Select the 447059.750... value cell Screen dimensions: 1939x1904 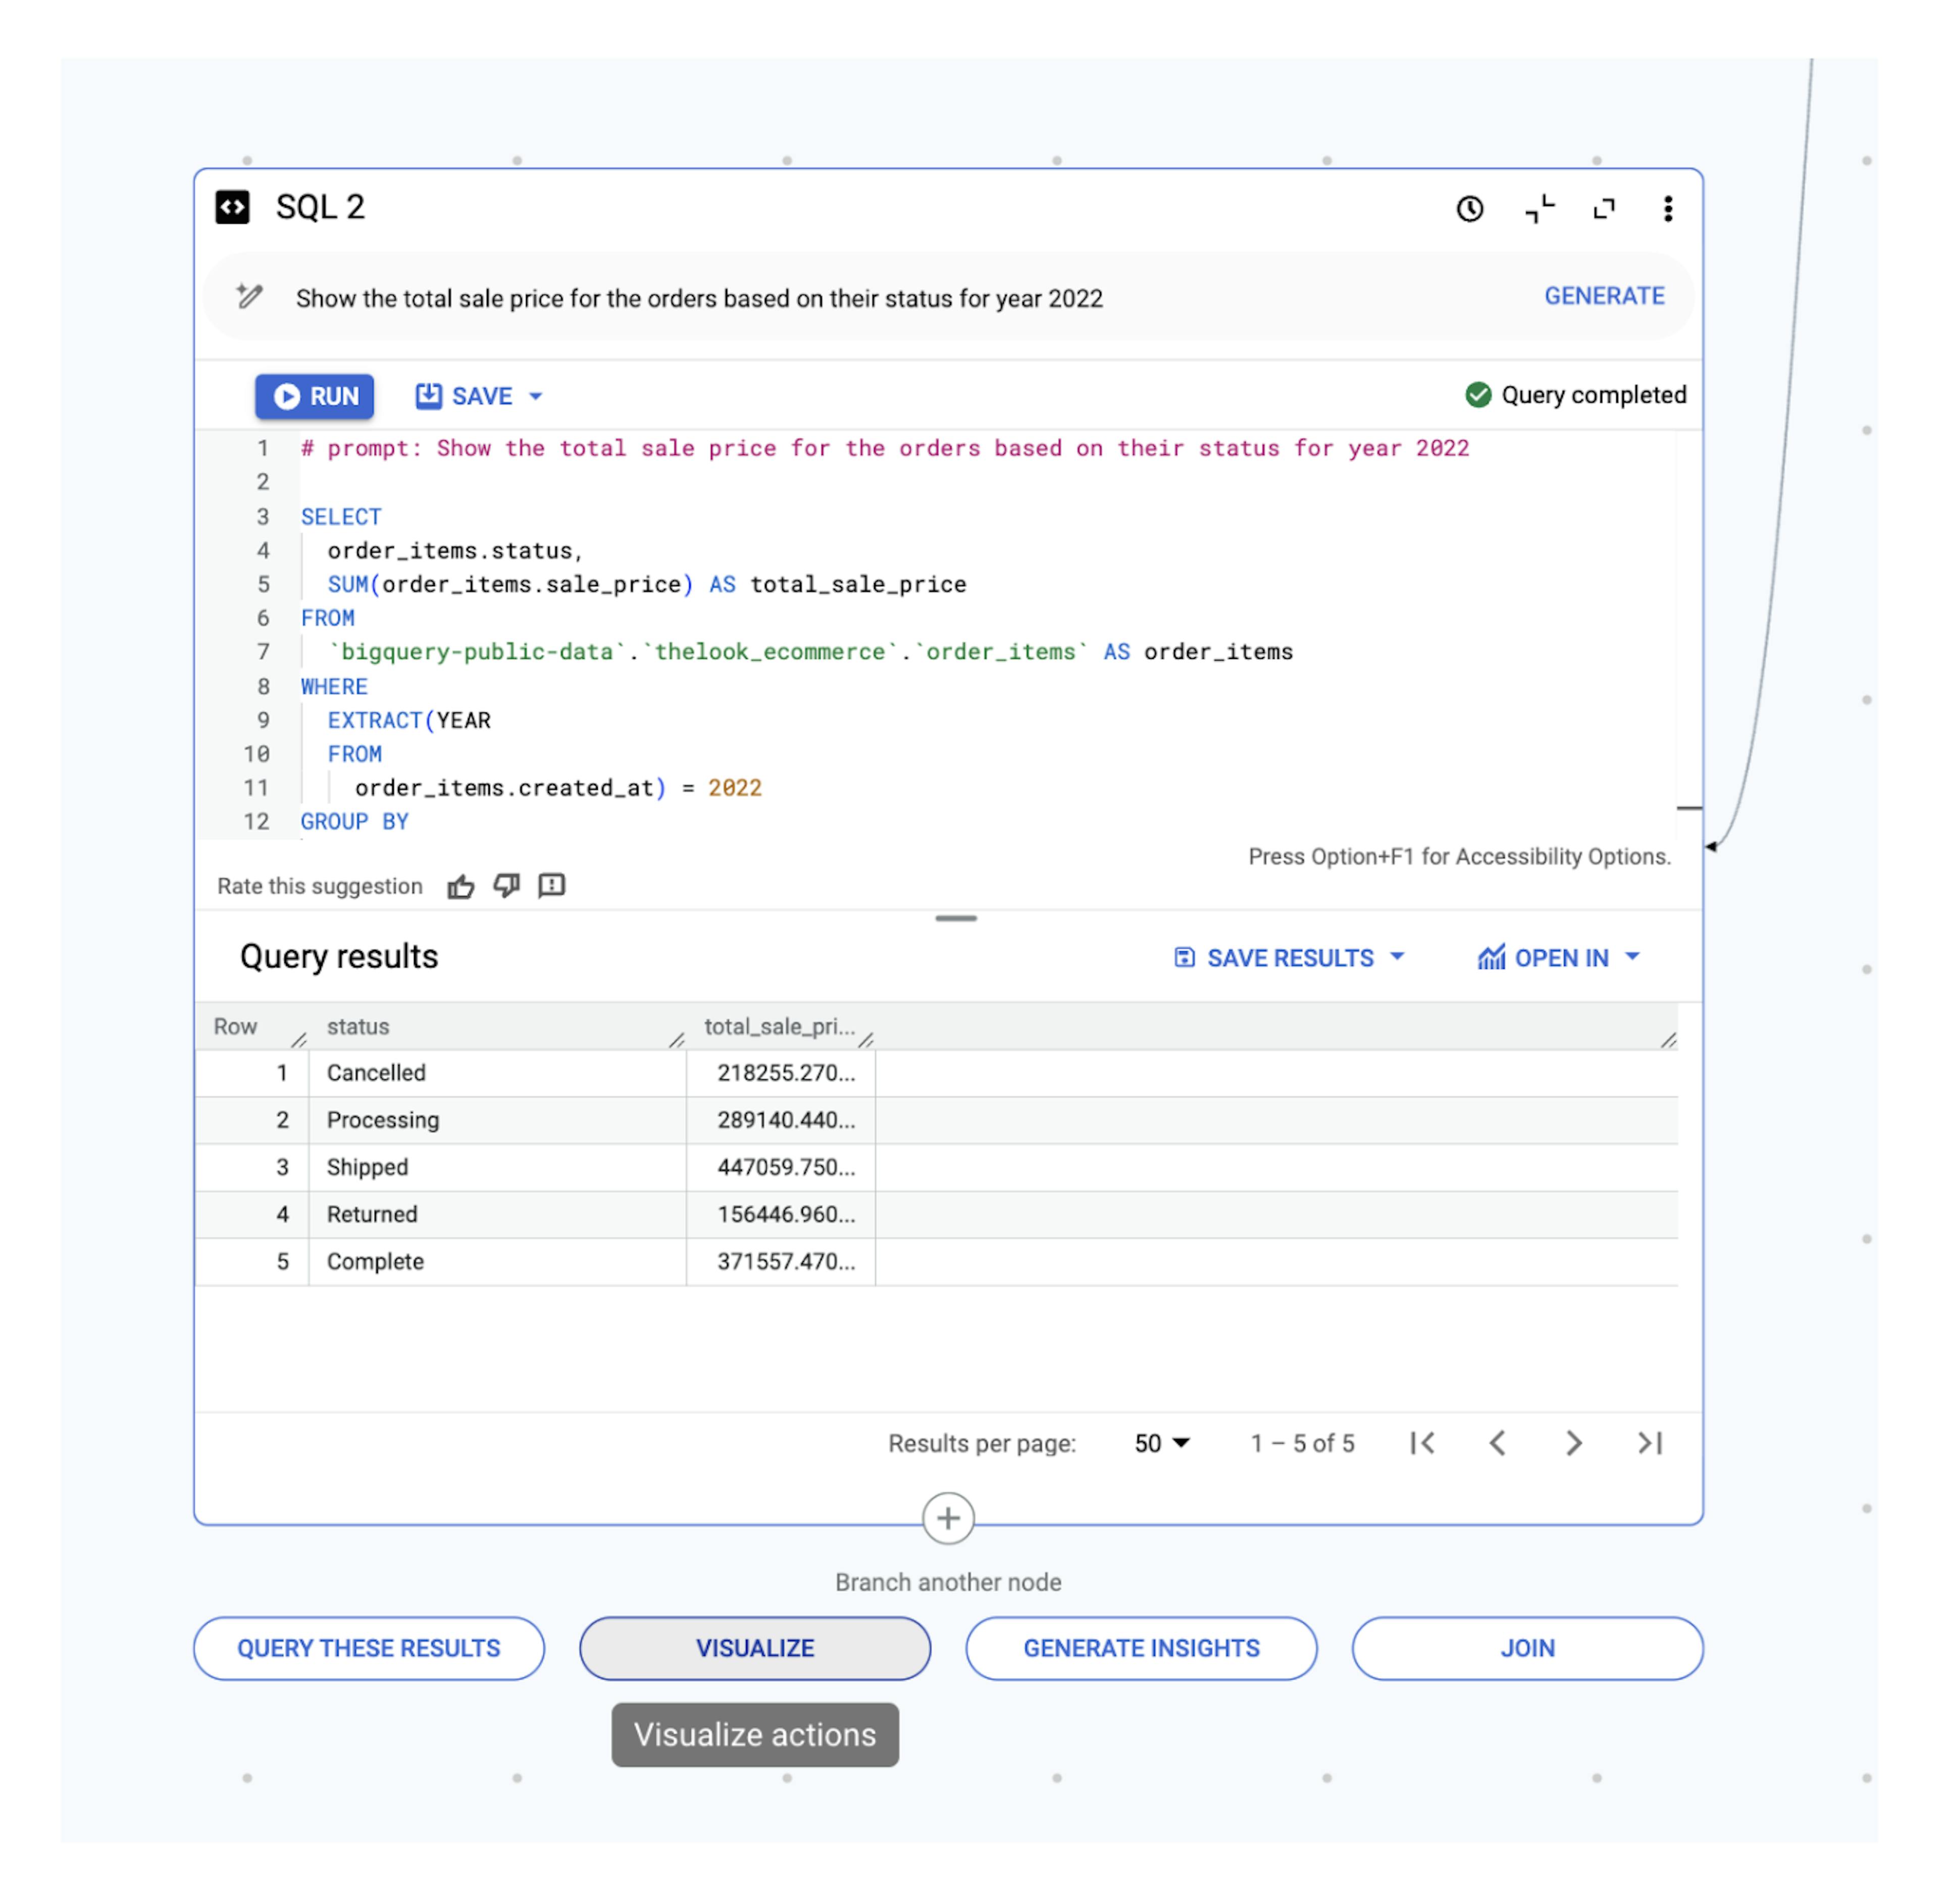(x=781, y=1167)
